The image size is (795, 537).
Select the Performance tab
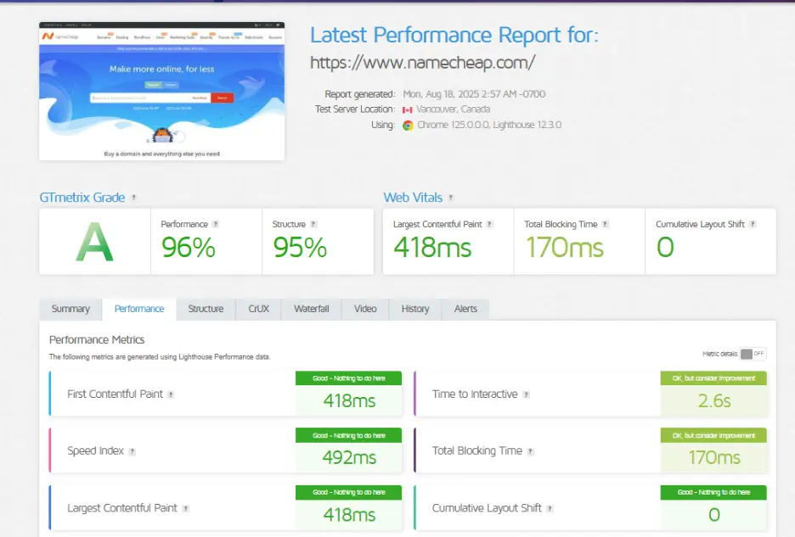pos(139,309)
